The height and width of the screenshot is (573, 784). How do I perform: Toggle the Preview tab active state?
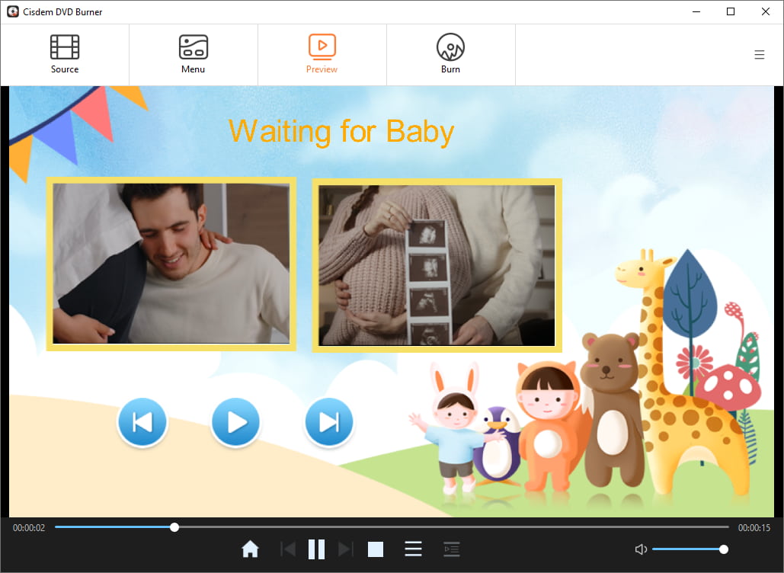point(322,47)
